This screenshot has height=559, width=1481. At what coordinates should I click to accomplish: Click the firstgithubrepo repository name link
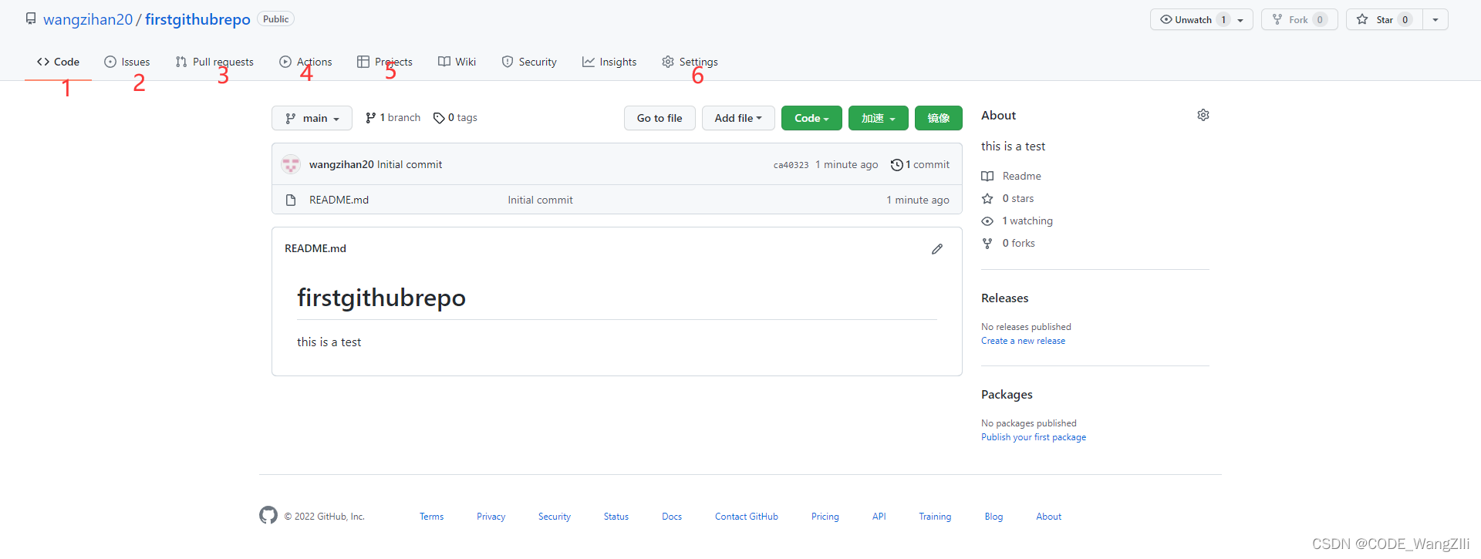coord(197,19)
